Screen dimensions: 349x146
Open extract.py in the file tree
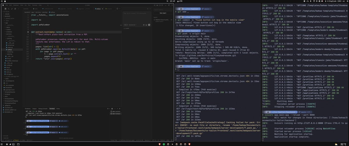tap(11, 45)
